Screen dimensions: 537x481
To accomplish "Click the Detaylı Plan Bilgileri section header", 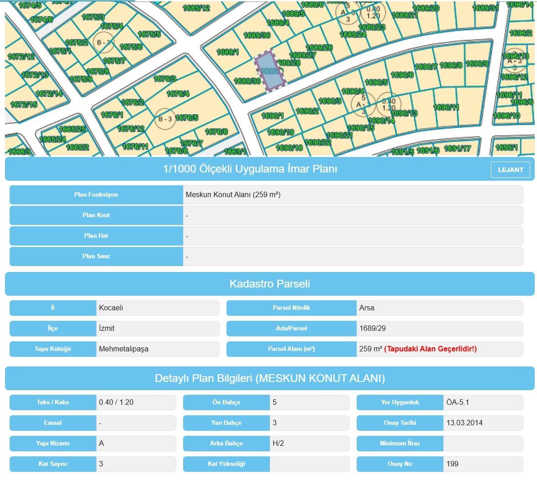I will point(269,378).
